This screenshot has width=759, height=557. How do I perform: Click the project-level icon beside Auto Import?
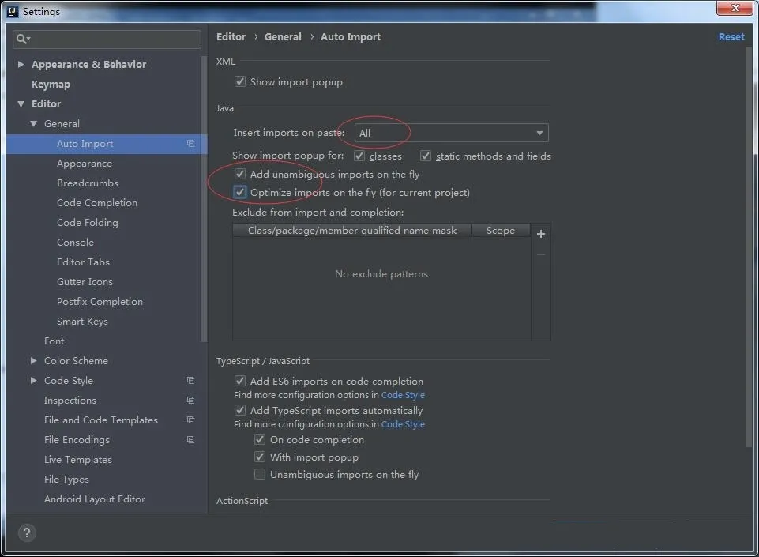[190, 144]
